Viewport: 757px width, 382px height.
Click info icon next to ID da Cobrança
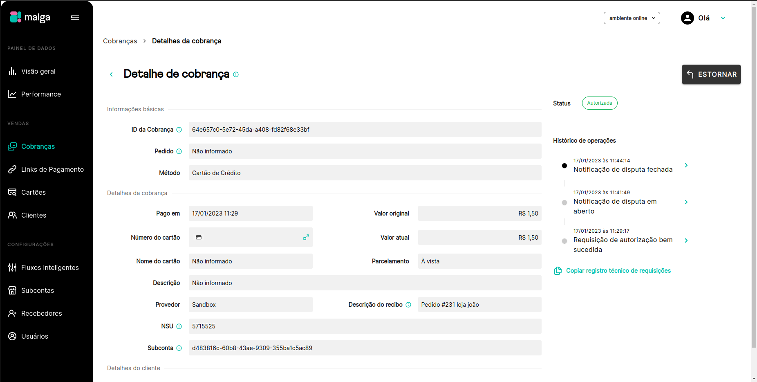(179, 130)
